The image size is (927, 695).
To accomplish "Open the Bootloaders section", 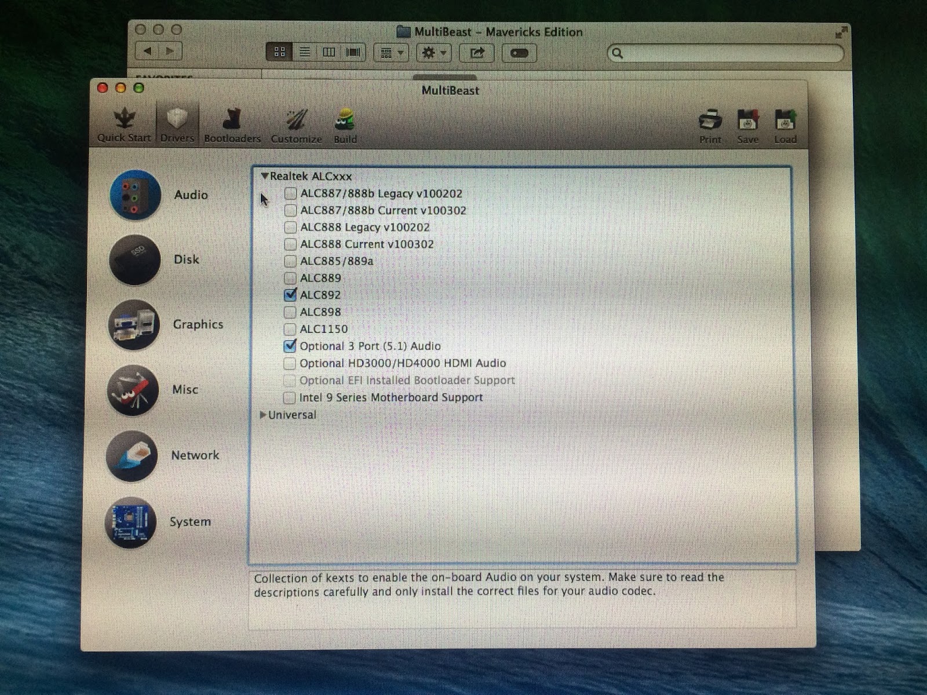I will point(232,123).
